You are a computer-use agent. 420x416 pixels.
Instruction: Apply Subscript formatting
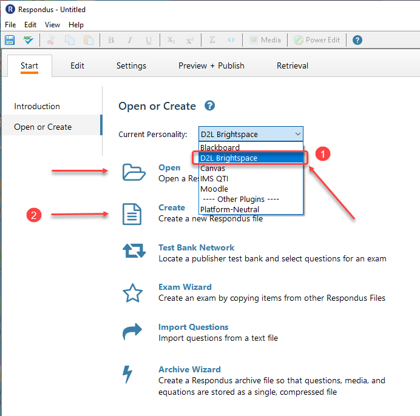click(171, 40)
